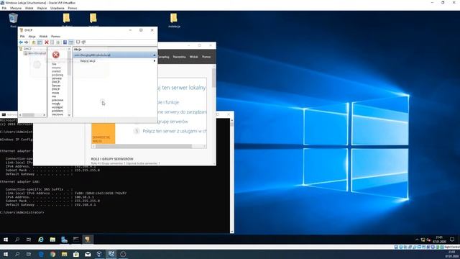Open the Akcja menu in the DHCP window
This screenshot has height=259, width=460.
(x=32, y=37)
